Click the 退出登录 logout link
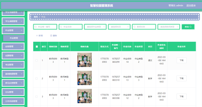The height and width of the screenshot is (107, 202). point(191,6)
